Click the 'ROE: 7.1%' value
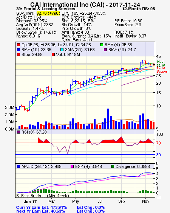This screenshot has width=170, height=213. coord(124,32)
